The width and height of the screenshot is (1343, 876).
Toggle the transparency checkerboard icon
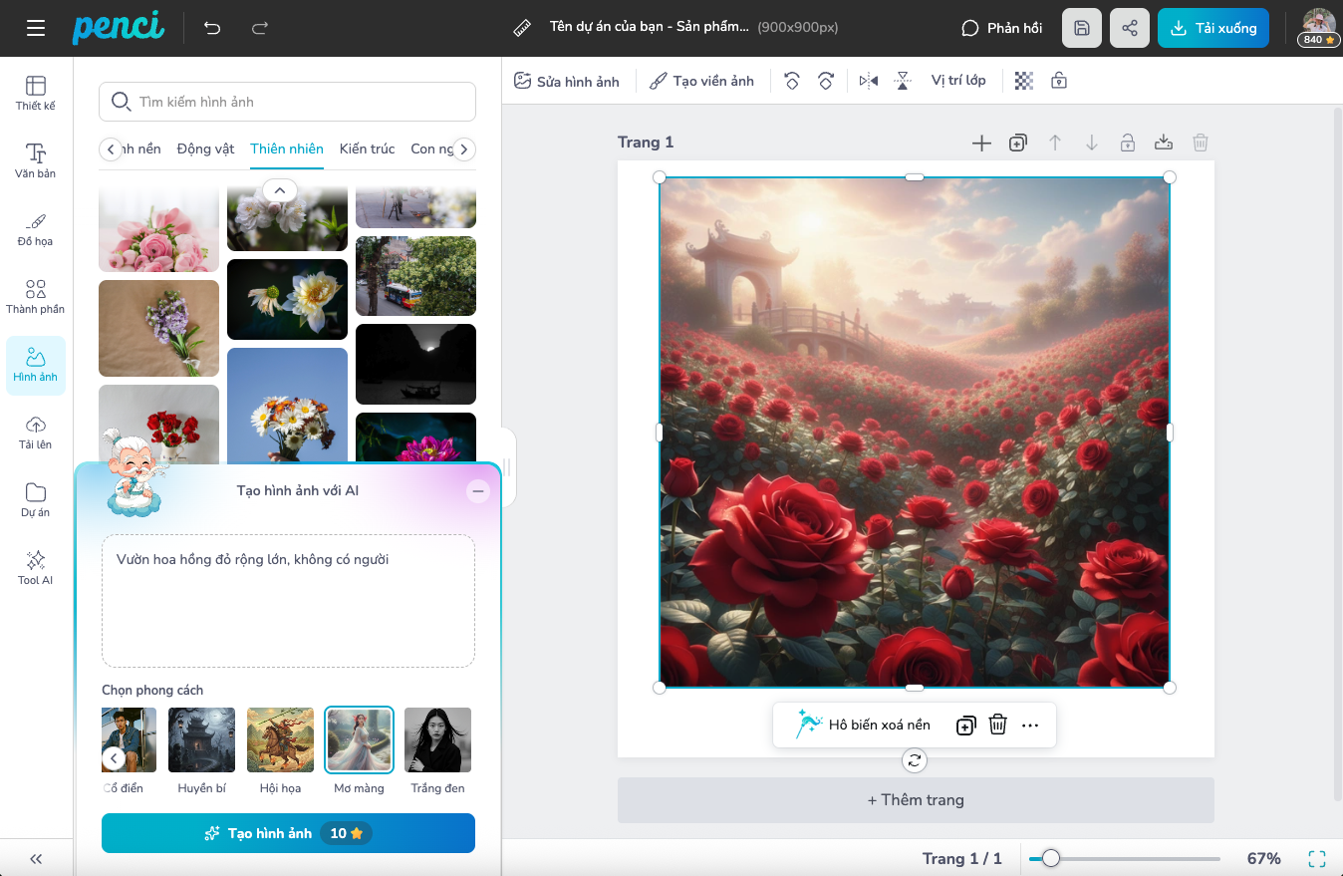click(x=1024, y=81)
